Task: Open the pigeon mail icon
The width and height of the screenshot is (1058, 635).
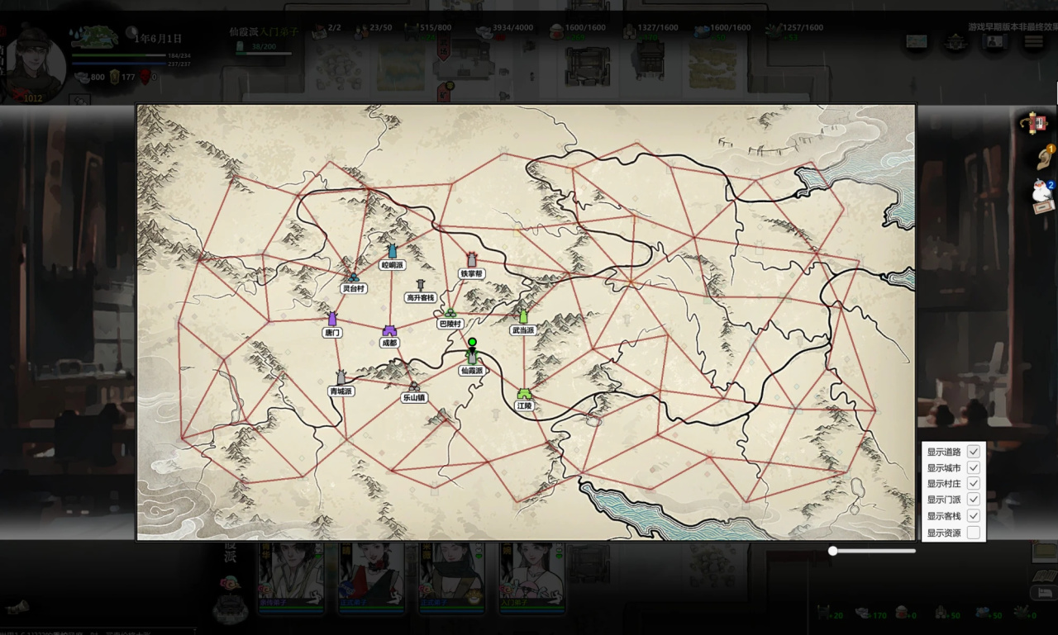Action: click(1041, 195)
